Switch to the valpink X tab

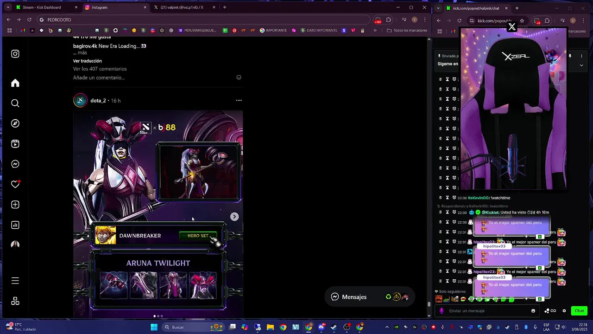184,7
